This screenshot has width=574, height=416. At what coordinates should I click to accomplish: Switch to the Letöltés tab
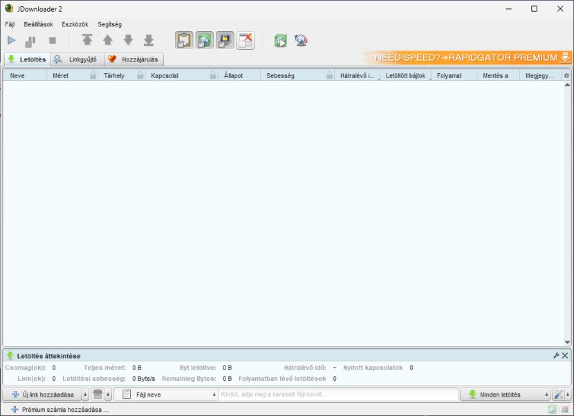point(28,59)
